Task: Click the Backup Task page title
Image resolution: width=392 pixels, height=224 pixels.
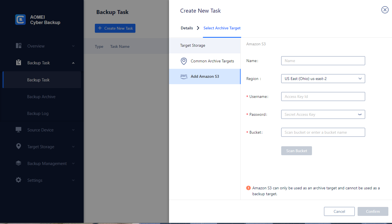Action: pyautogui.click(x=112, y=12)
